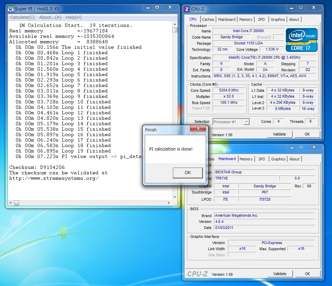
Task: Maximize the Super PI window
Action: point(157,7)
